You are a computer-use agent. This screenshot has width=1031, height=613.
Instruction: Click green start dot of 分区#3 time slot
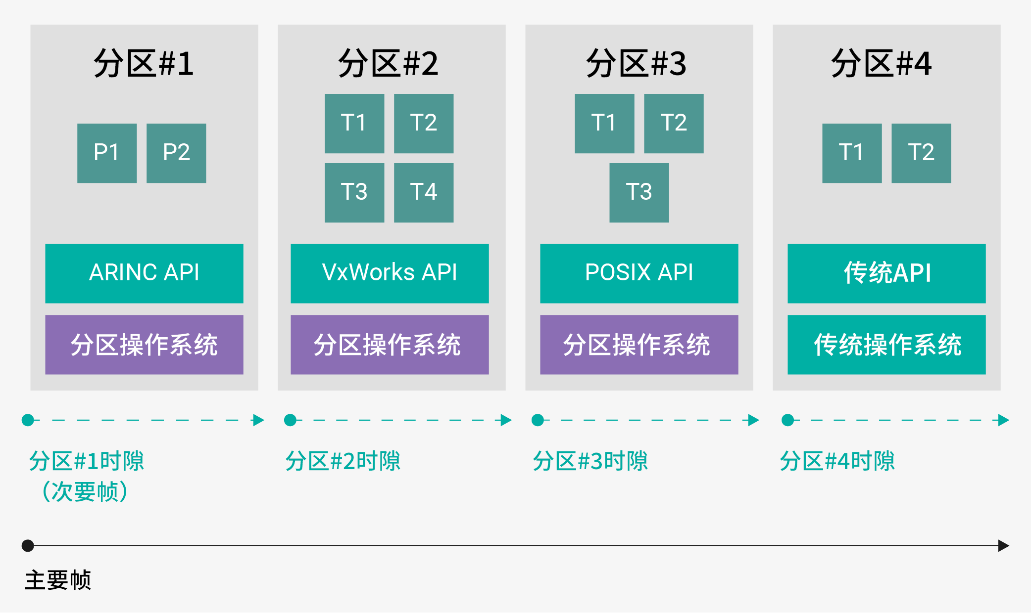538,420
